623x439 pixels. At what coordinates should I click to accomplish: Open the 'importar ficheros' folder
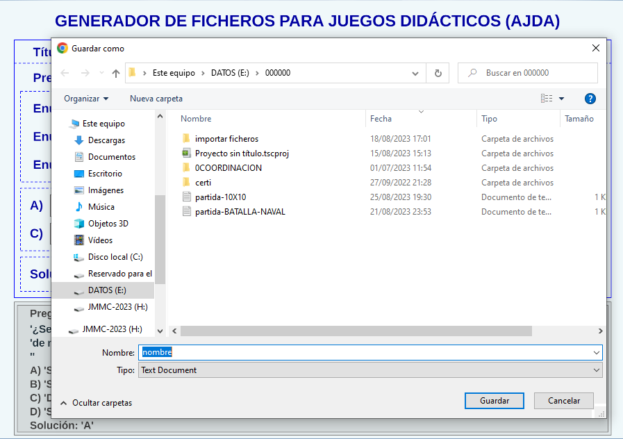226,139
